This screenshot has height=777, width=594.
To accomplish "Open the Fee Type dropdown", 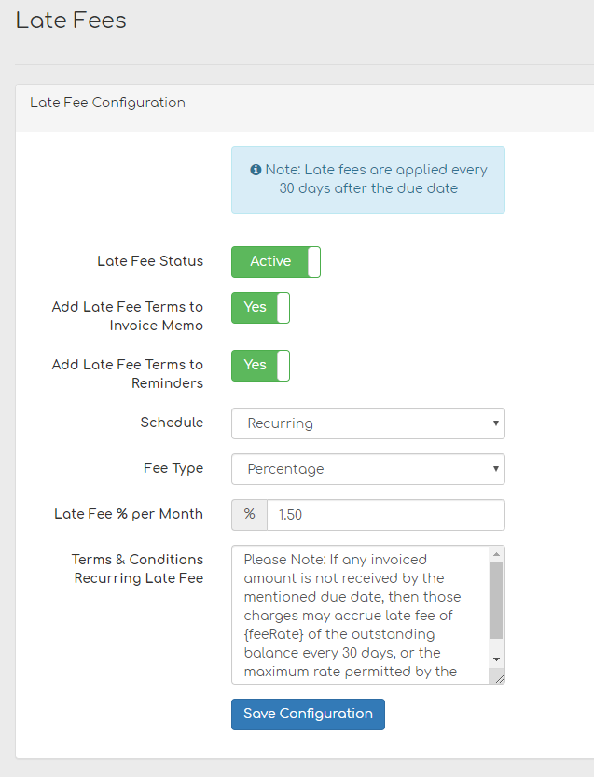I will (x=367, y=469).
